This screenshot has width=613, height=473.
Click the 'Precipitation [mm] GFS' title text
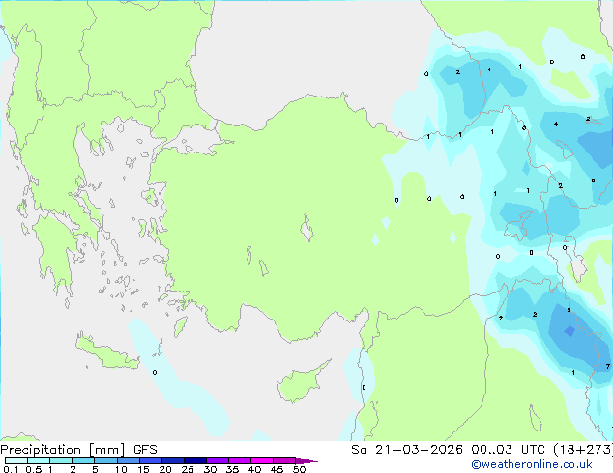(78, 450)
